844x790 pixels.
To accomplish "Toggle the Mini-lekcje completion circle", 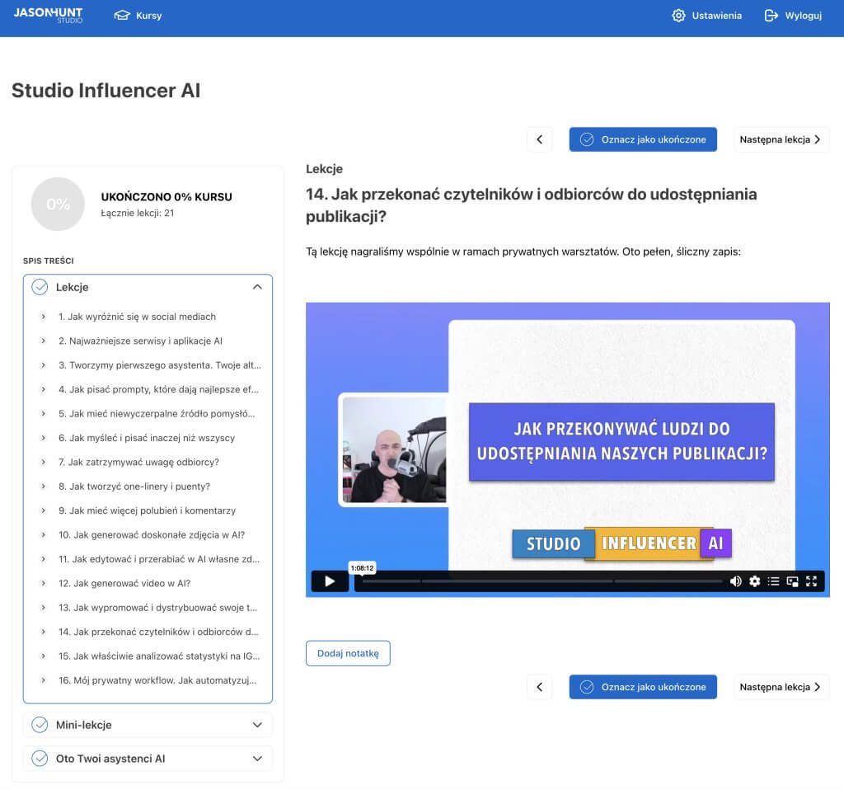I will click(40, 725).
